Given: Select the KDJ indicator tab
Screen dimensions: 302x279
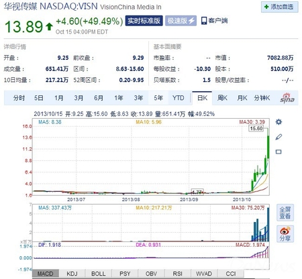Looking at the screenshot, I should coord(72,274).
